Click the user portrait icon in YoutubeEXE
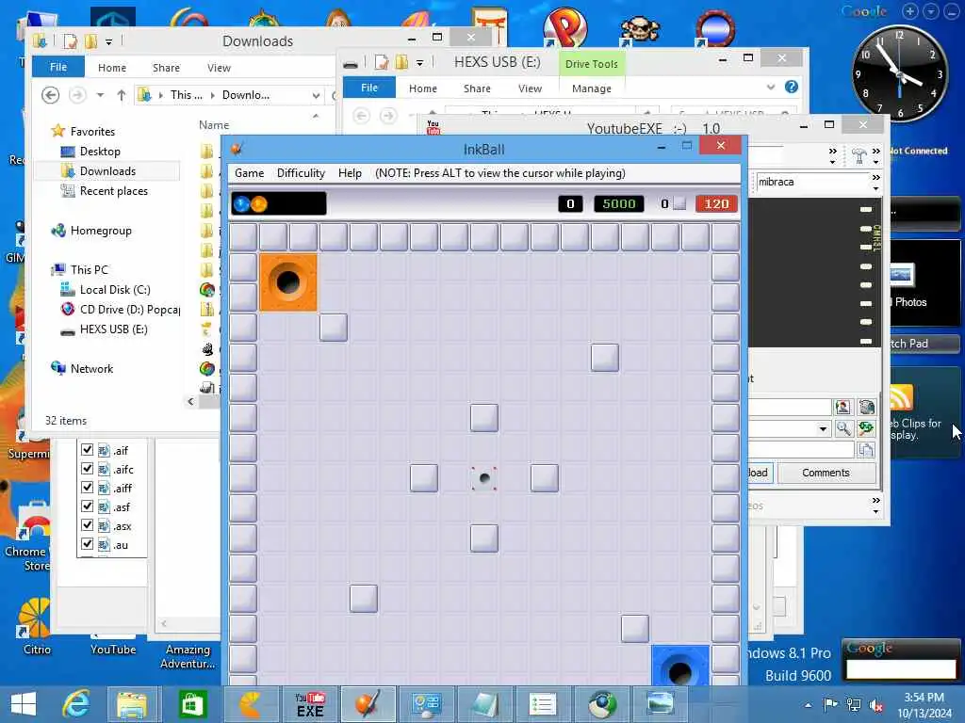The width and height of the screenshot is (965, 723). pyautogui.click(x=843, y=407)
